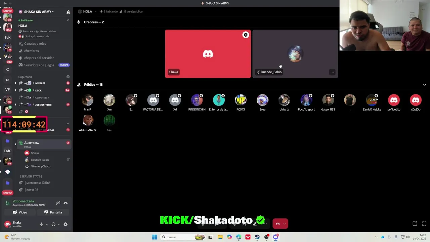Open the Steam icon in the taskbar

click(x=257, y=237)
